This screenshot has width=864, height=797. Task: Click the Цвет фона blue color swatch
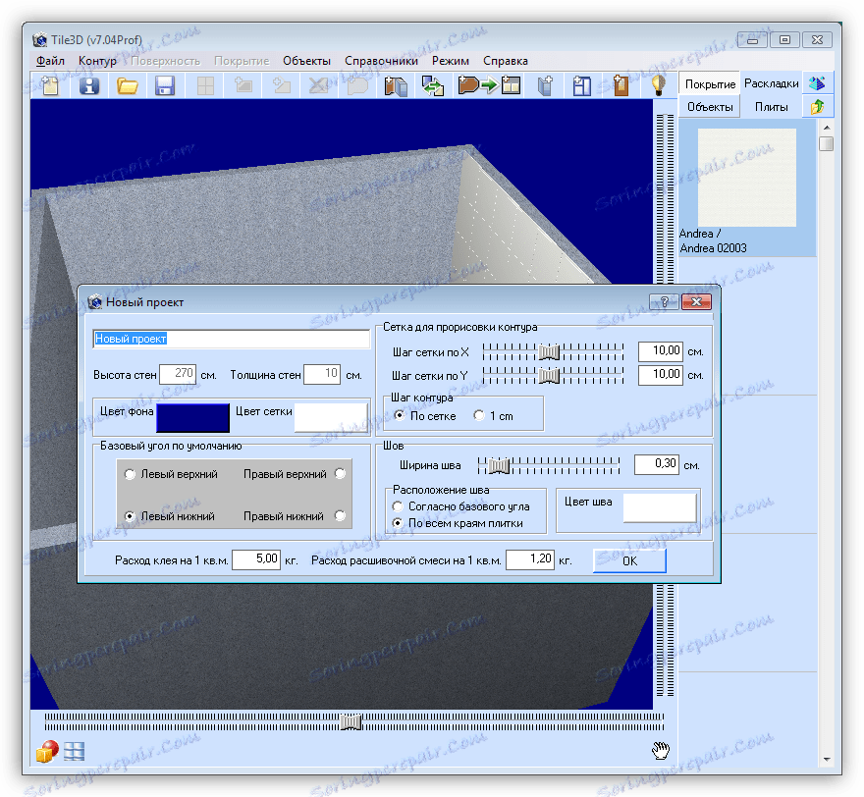click(x=192, y=418)
